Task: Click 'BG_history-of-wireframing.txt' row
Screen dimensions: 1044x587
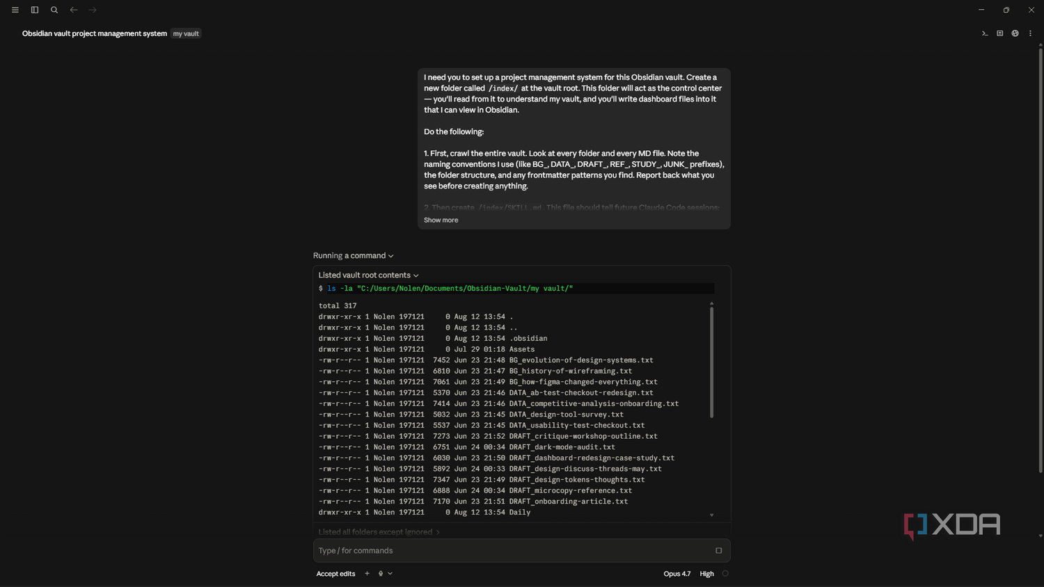Action: click(475, 371)
